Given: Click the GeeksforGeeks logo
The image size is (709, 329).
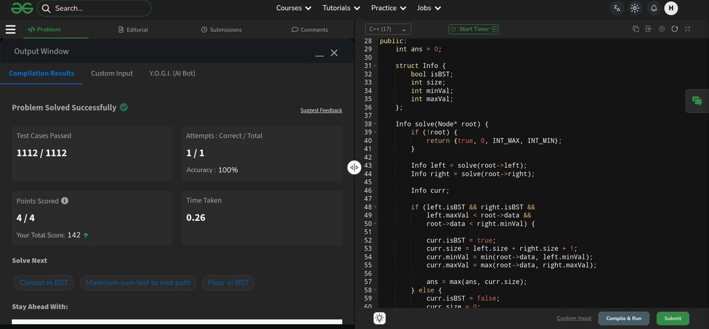Looking at the screenshot, I should pos(21,8).
